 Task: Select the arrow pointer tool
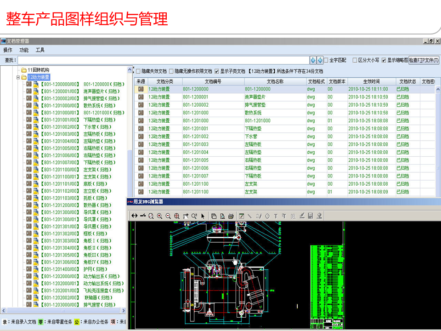point(203,216)
